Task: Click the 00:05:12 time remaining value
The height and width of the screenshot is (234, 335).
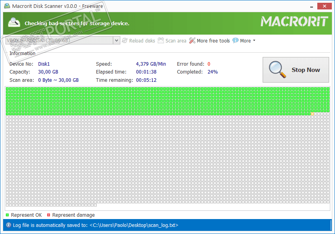Action: tap(146, 80)
